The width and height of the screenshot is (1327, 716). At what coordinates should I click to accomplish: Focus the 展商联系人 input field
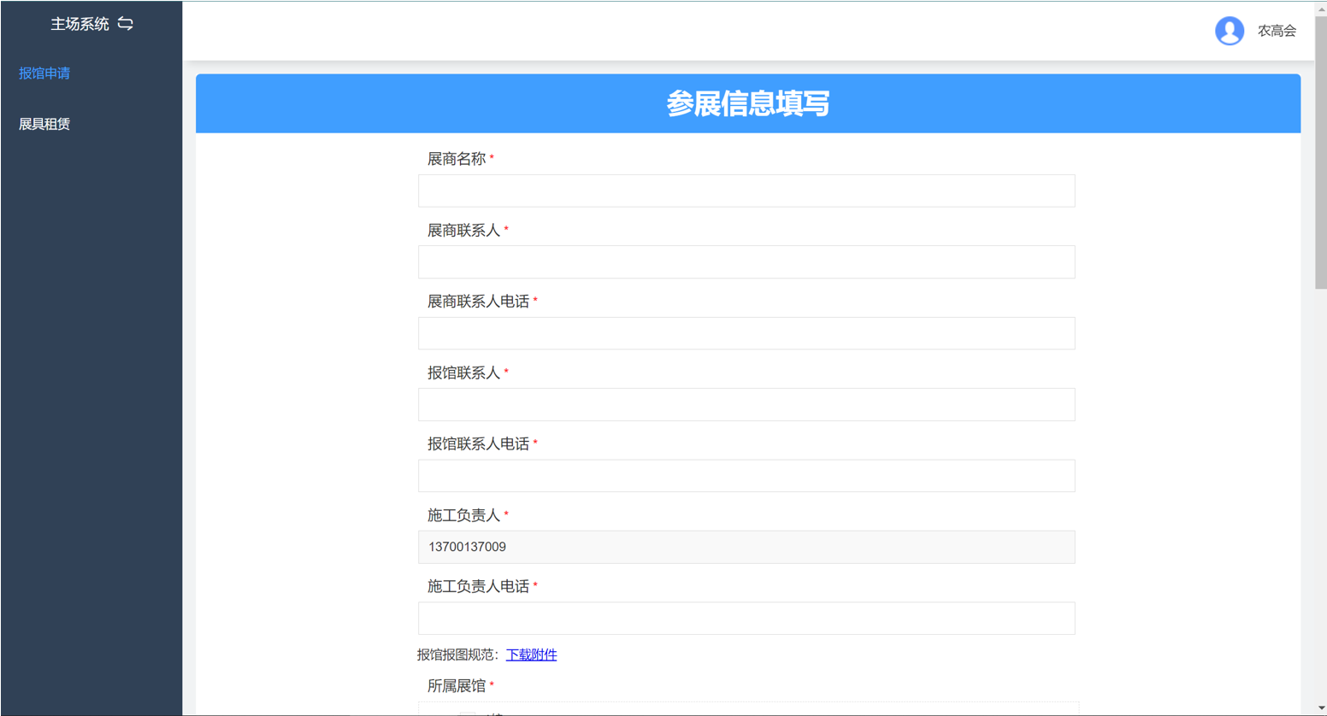[746, 262]
